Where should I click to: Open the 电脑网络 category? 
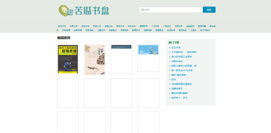click(x=148, y=30)
